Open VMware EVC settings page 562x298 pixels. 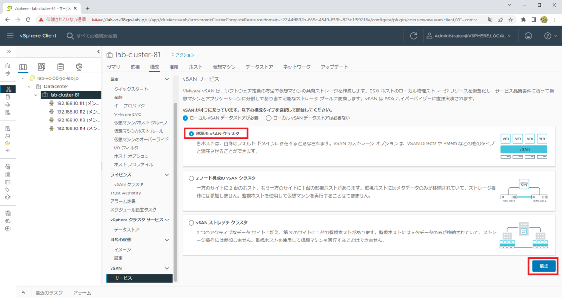click(x=128, y=114)
